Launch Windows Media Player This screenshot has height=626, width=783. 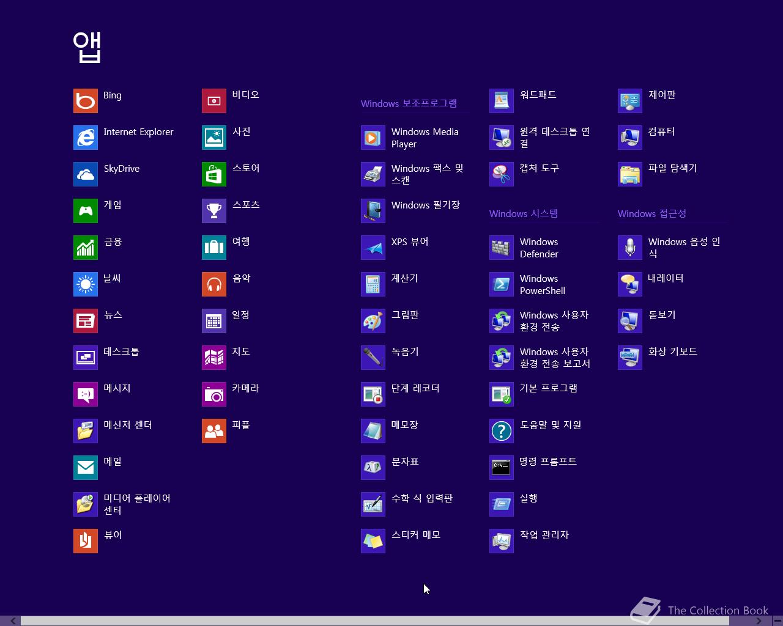410,138
